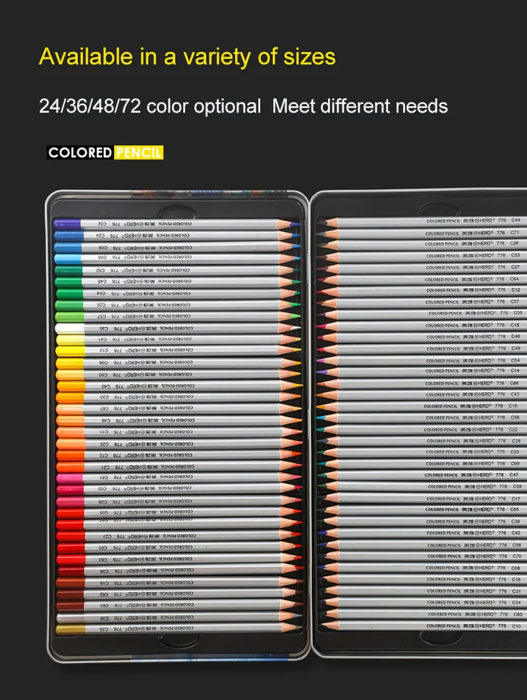Select the purple end cap in the left tray
The image size is (527, 700).
tap(67, 224)
